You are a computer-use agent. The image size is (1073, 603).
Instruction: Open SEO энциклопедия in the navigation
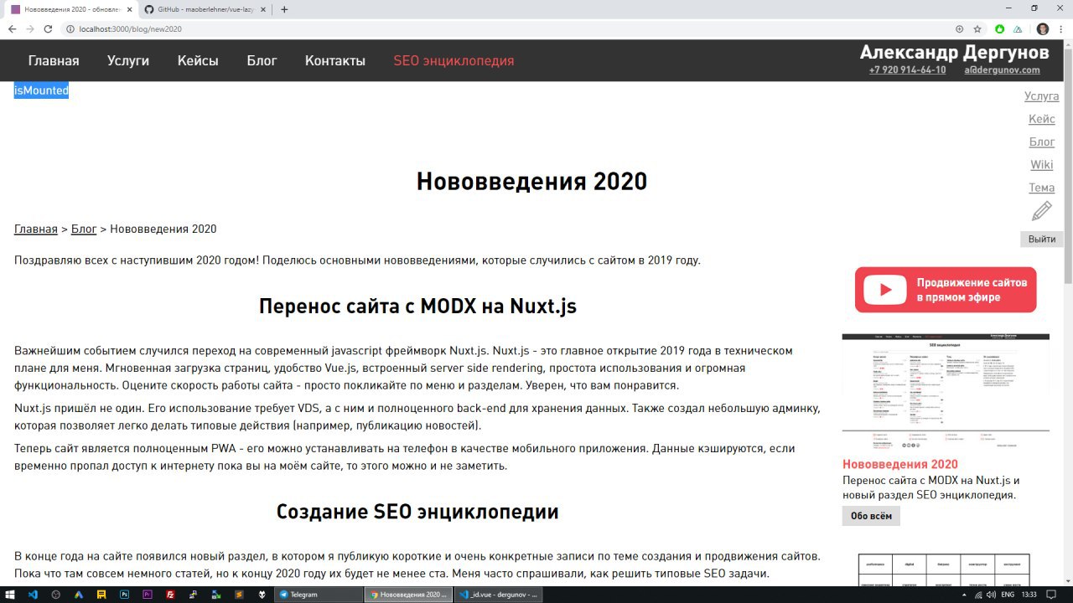pos(454,61)
